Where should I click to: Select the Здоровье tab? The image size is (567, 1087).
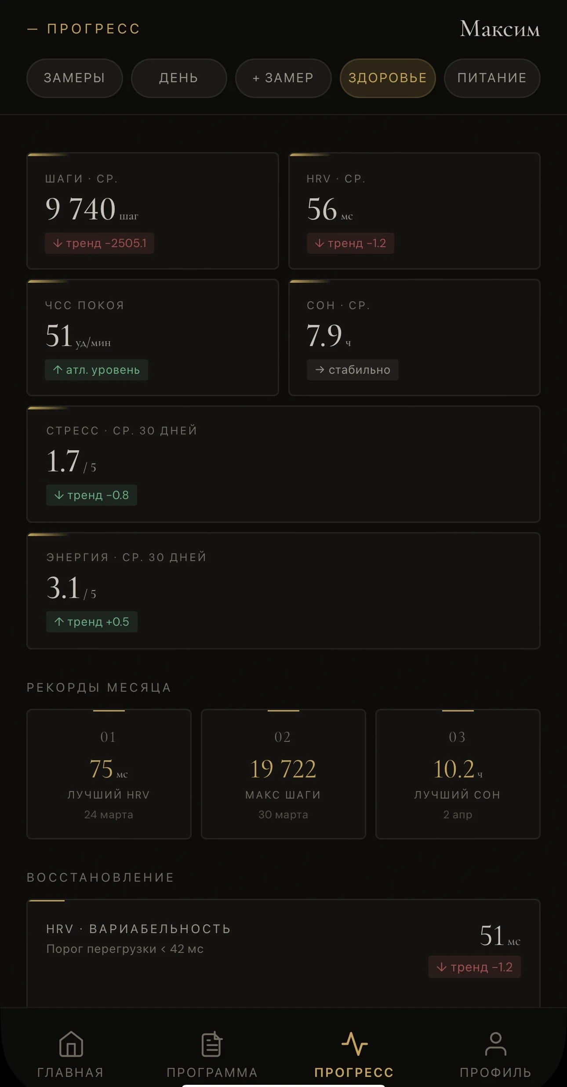(387, 78)
